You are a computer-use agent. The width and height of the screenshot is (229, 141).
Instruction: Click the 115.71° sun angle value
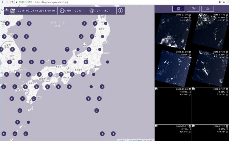tap(184, 57)
